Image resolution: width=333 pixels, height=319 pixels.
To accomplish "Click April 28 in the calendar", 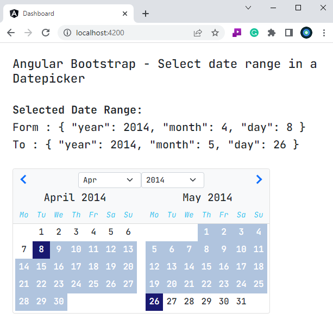I will pos(24,301).
